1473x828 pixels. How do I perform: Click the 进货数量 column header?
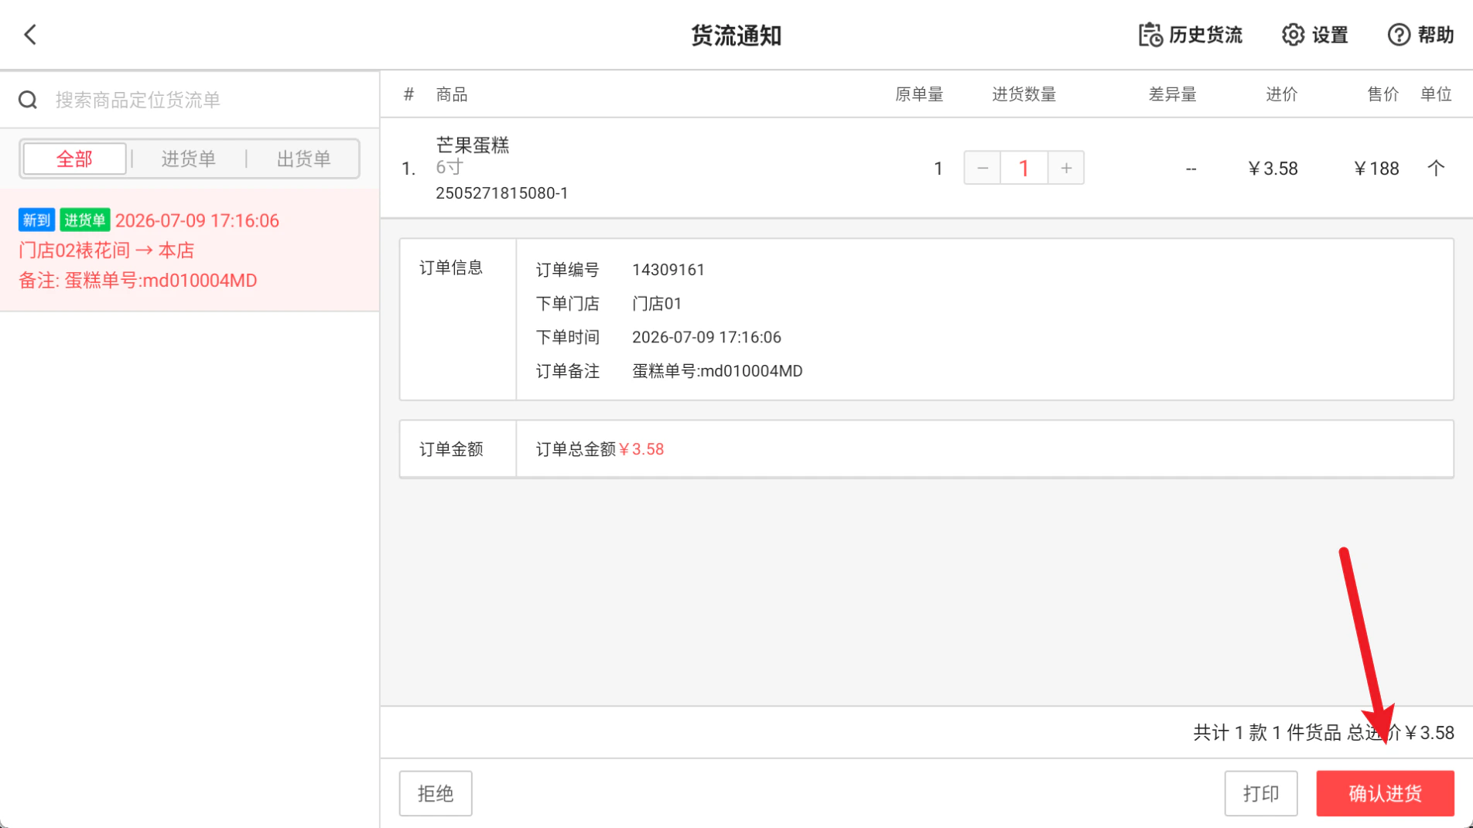point(1024,94)
